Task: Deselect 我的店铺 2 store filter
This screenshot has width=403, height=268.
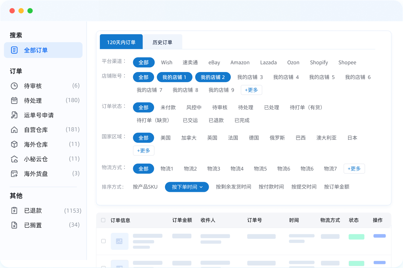Action: [213, 77]
